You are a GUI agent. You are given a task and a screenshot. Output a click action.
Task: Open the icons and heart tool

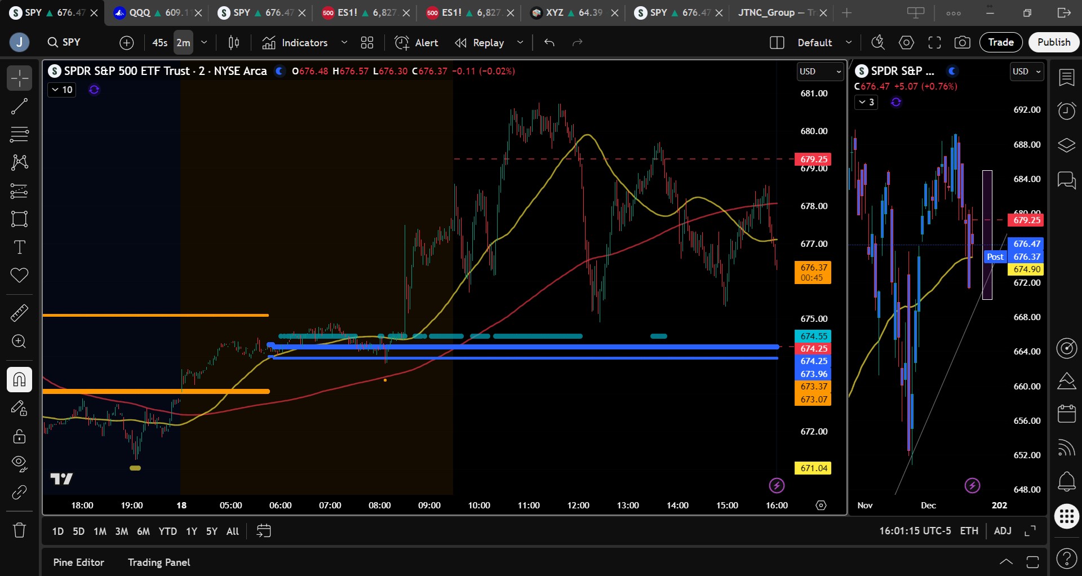[x=19, y=276]
